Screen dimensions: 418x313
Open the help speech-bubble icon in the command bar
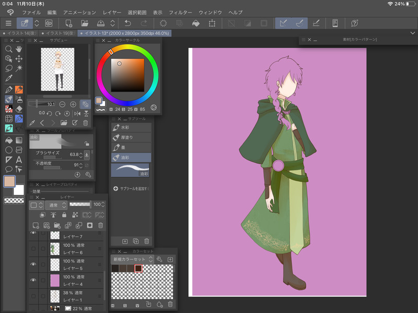click(x=354, y=23)
